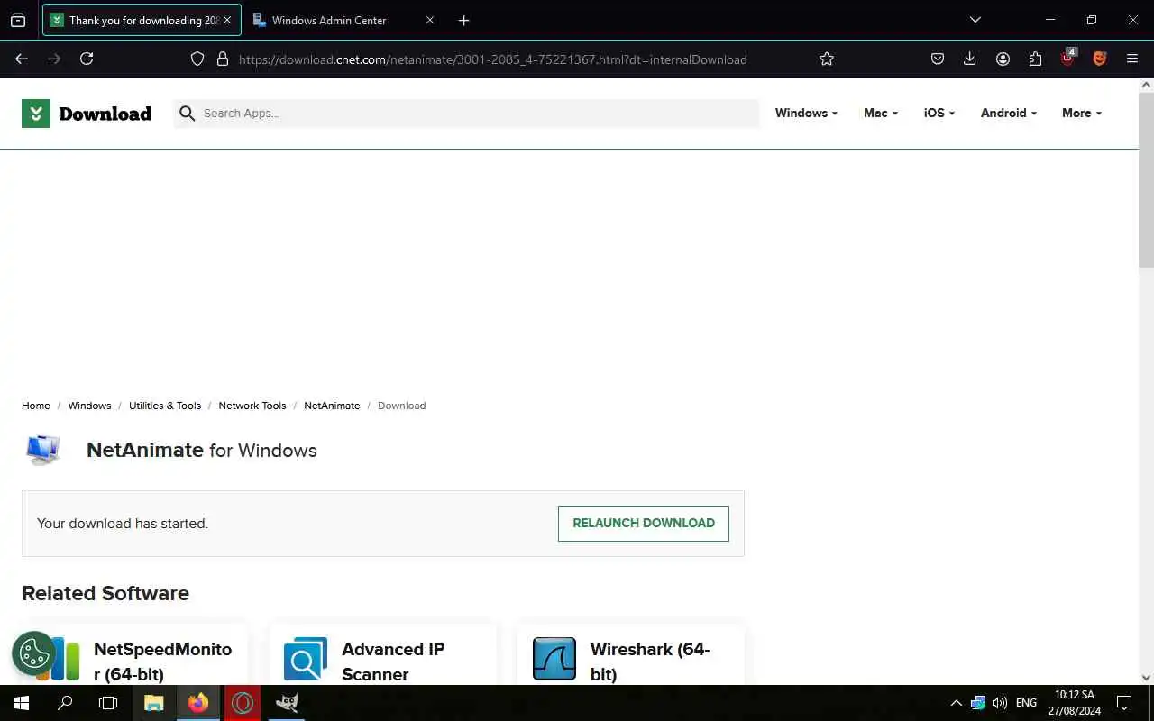Open the extensions puzzle icon
The image size is (1154, 721).
1035,59
